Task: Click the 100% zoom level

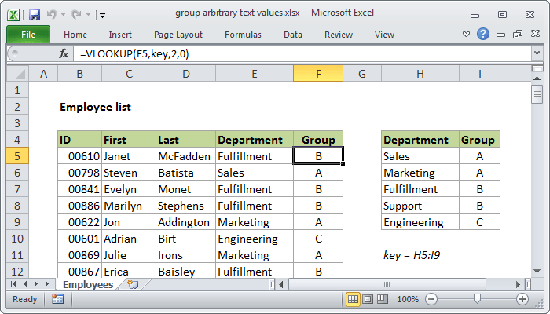Action: (x=408, y=299)
